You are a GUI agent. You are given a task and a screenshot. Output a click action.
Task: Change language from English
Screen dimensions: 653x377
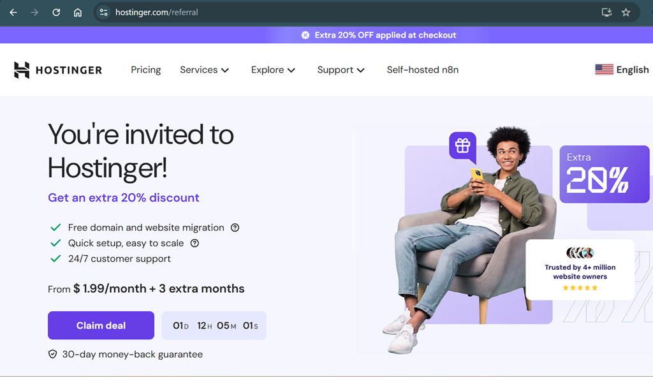(622, 70)
